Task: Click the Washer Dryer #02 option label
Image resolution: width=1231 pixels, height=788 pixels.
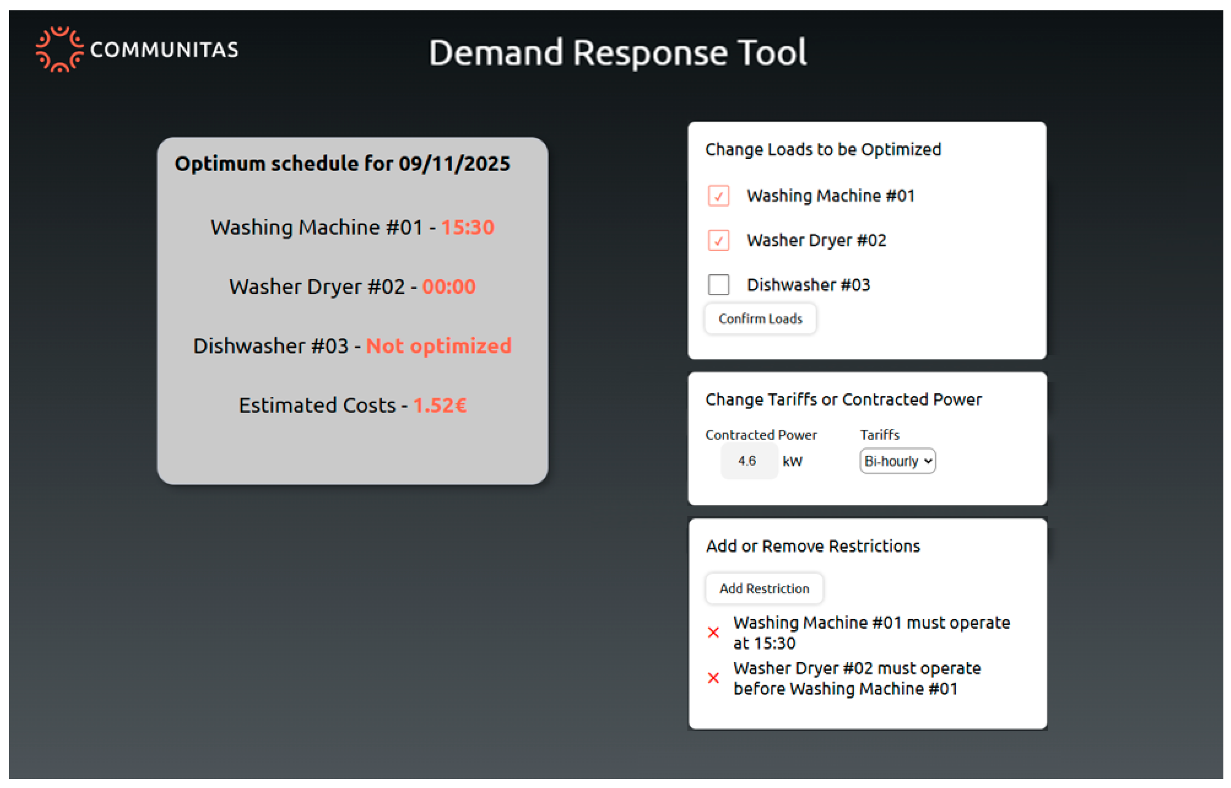Action: pyautogui.click(x=816, y=240)
